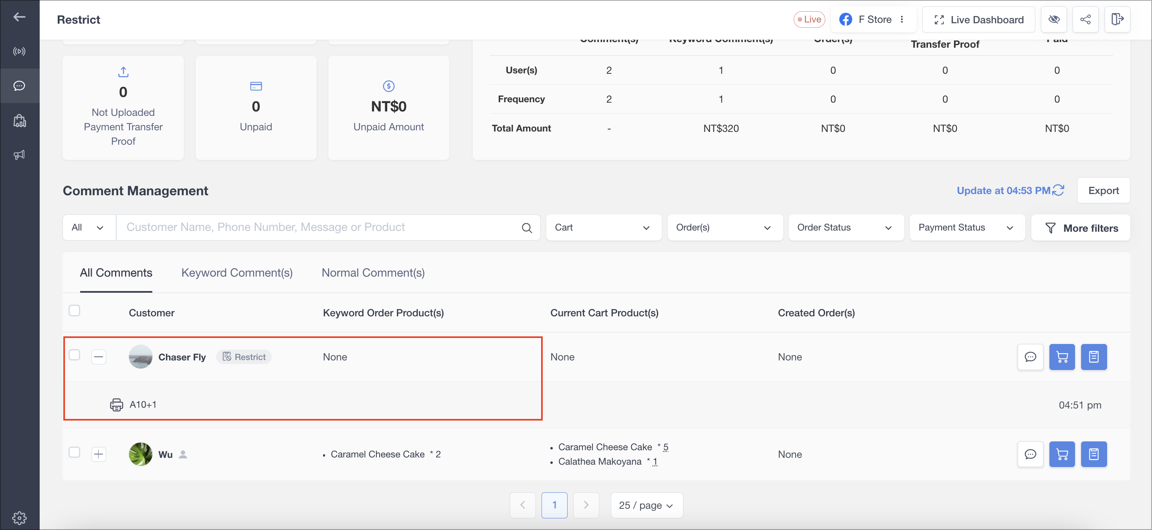Open the megaphone promotions sidebar icon

point(19,155)
